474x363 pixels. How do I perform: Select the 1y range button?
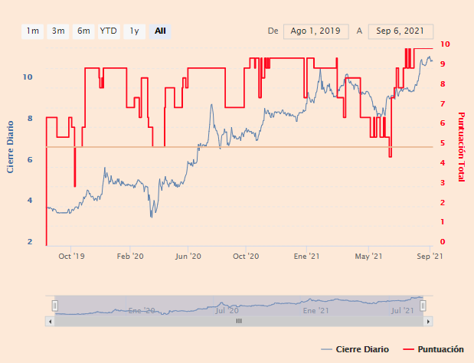[134, 31]
